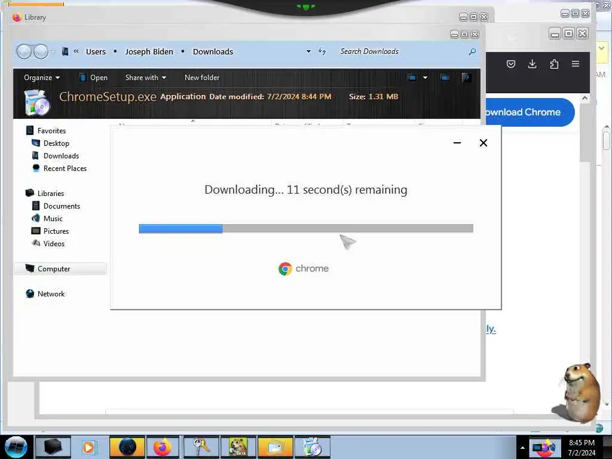The height and width of the screenshot is (459, 612).
Task: Minimize the Chrome installer dialog
Action: pyautogui.click(x=457, y=143)
